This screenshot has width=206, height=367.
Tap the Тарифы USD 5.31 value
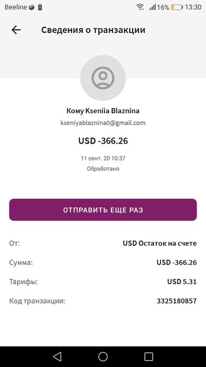(182, 282)
